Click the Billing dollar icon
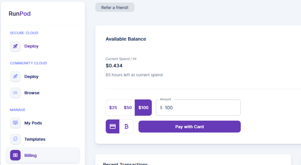301x165 pixels. pyautogui.click(x=15, y=155)
